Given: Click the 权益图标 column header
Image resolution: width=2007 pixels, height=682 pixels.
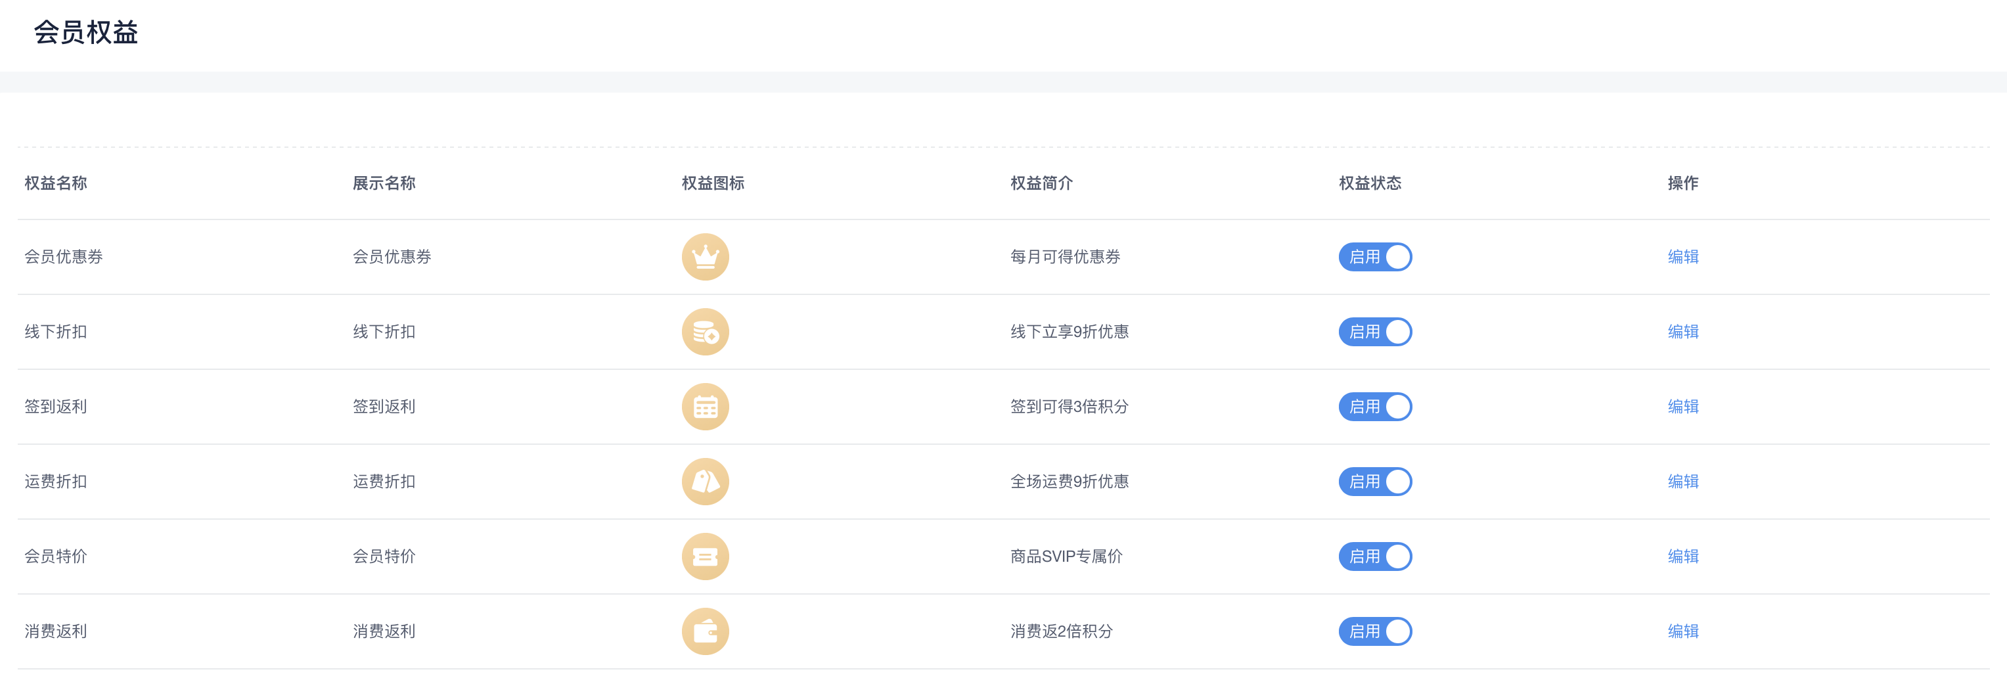Looking at the screenshot, I should coord(713,183).
